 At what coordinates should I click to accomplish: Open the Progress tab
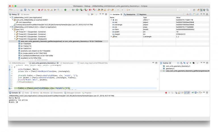click(87, 93)
